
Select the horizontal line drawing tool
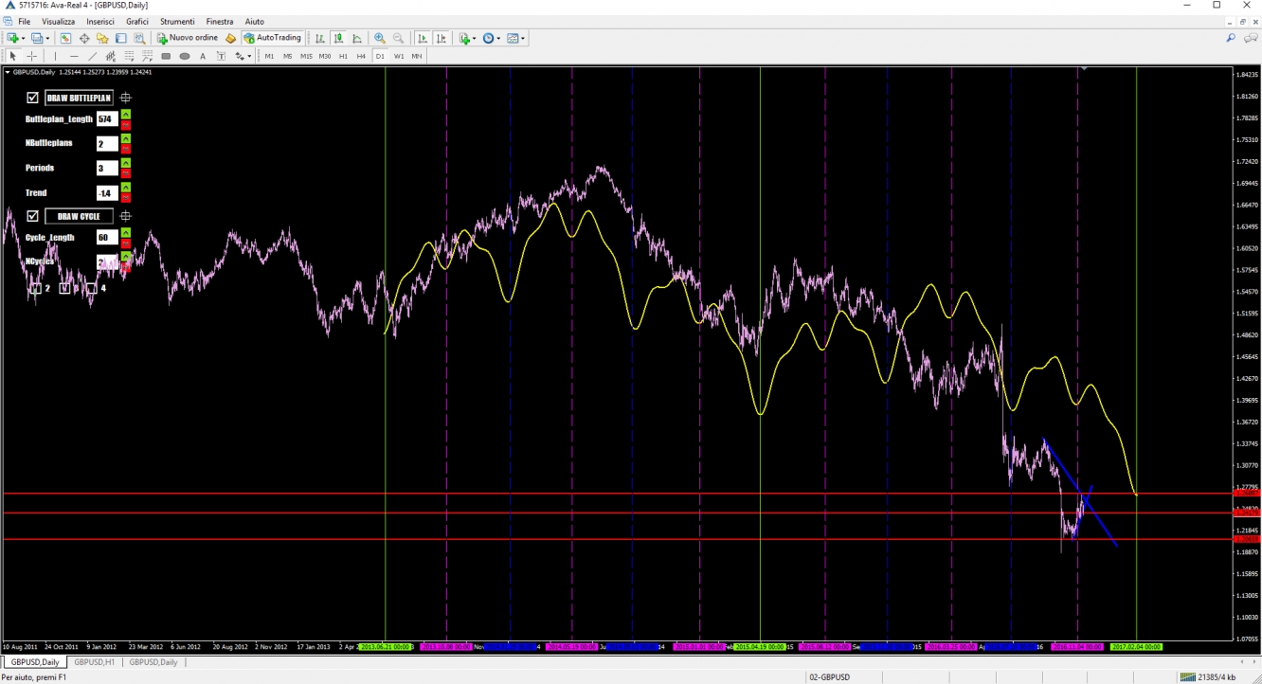74,56
